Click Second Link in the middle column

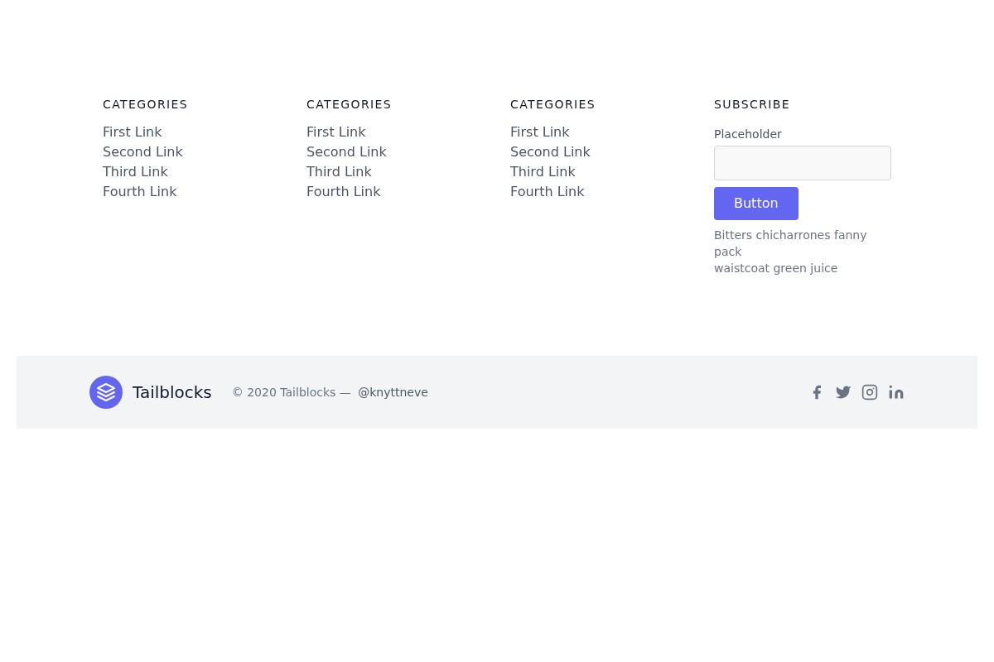[346, 151]
